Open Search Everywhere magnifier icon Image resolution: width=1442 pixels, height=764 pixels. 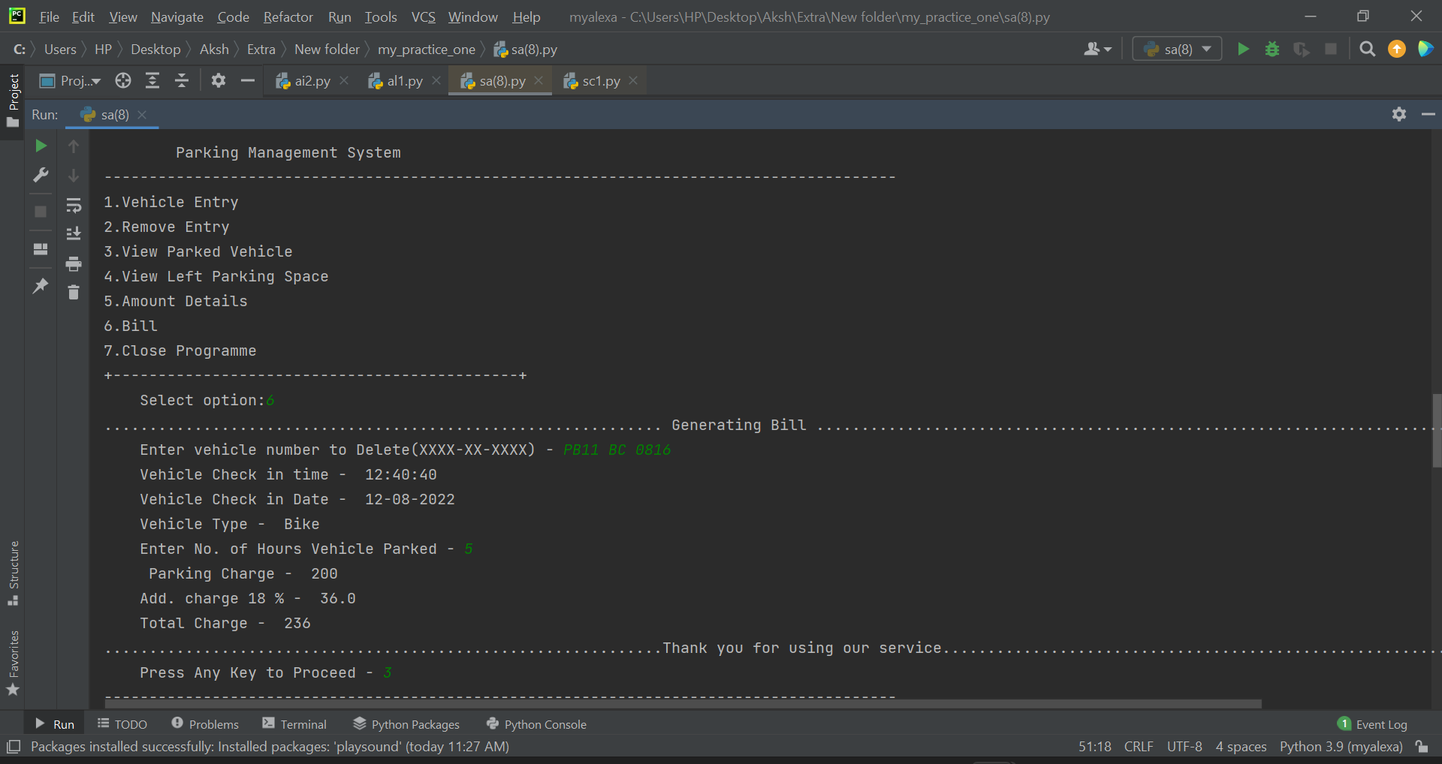click(x=1368, y=50)
